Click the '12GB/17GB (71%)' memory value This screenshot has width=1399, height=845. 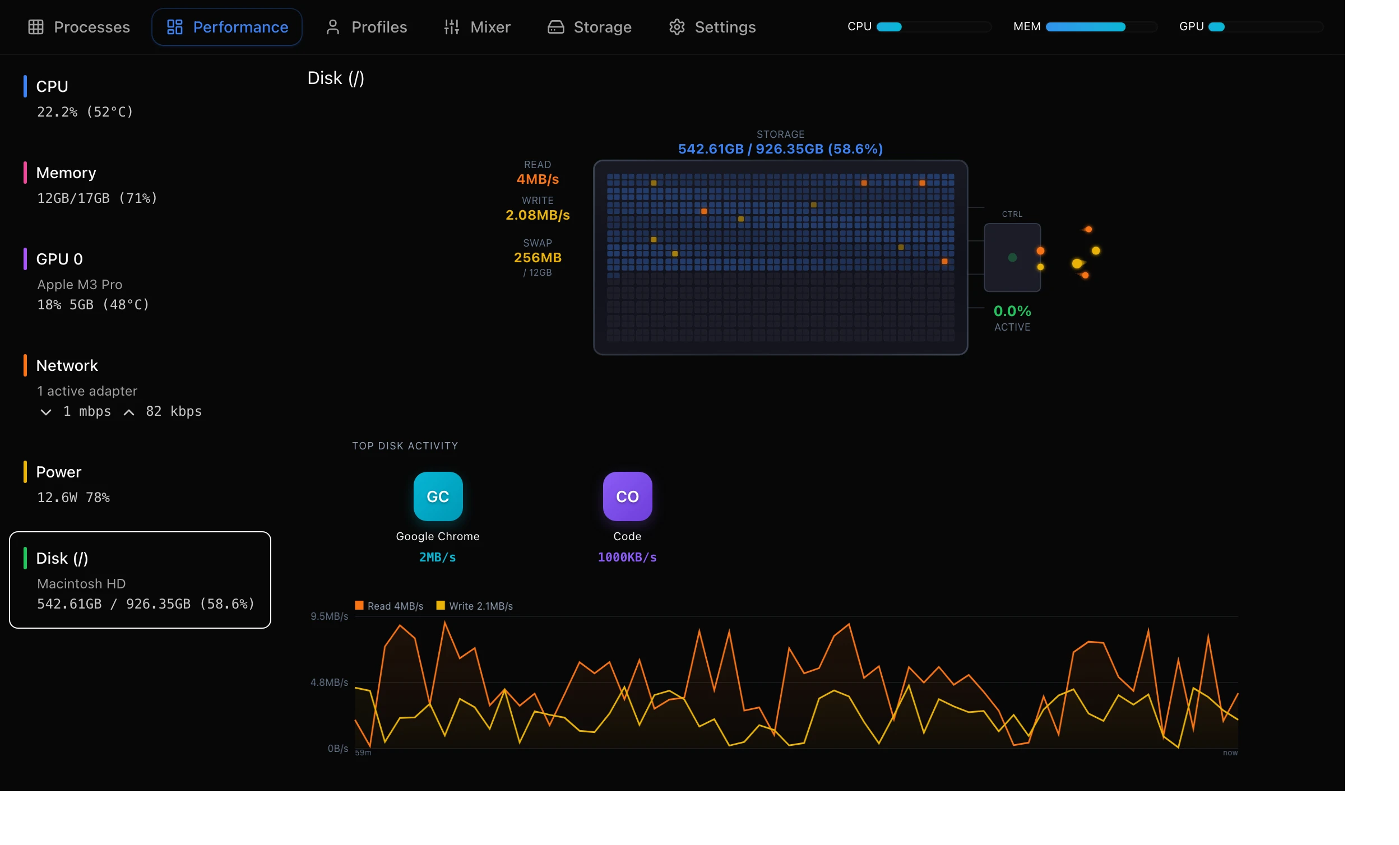(x=97, y=198)
